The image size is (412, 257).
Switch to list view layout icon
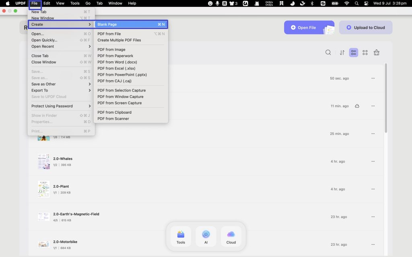coord(353,53)
